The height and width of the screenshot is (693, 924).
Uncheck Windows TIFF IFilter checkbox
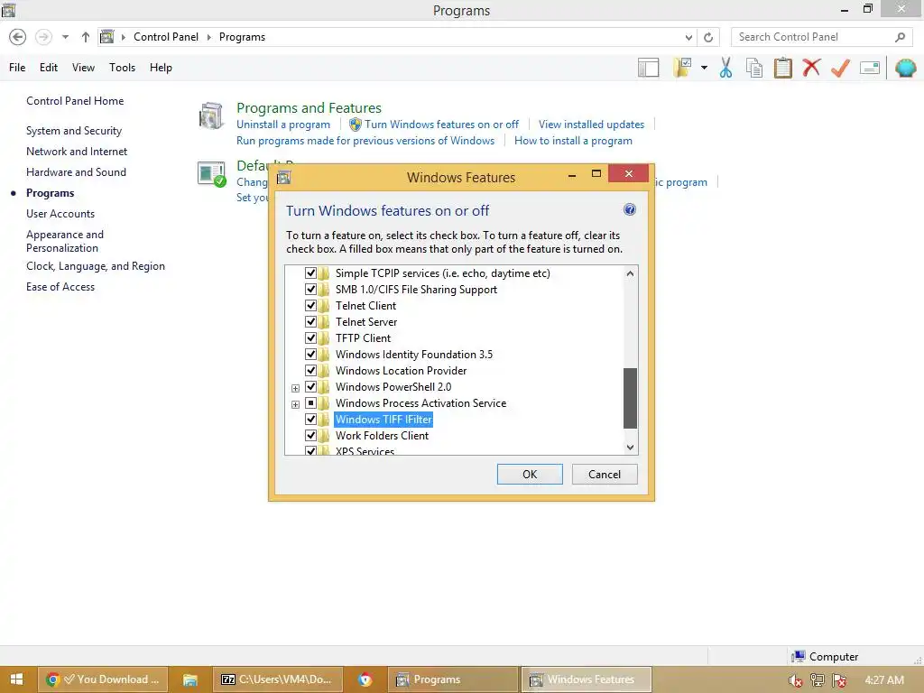[x=310, y=420]
